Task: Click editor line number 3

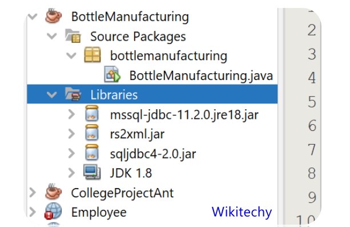Action: tap(312, 54)
